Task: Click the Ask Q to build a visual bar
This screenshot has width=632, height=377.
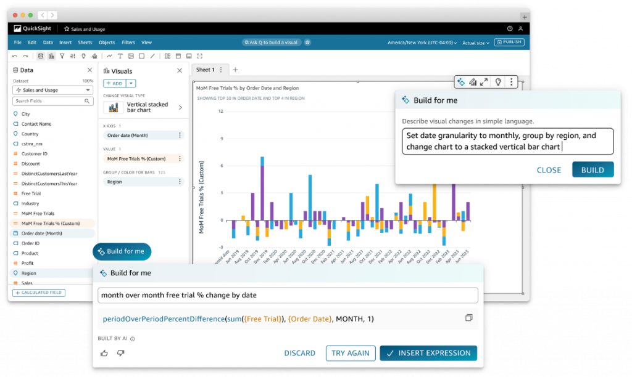Action: tap(272, 43)
